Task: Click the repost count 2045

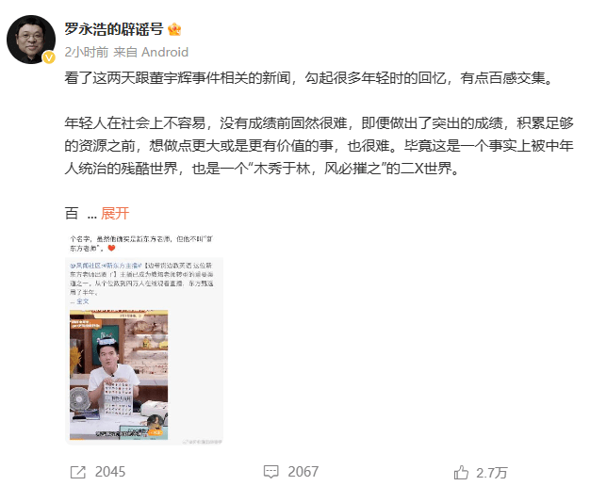Action: tap(110, 472)
